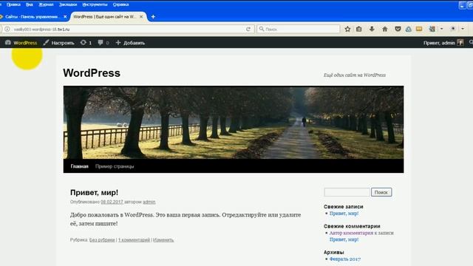Open the Без рубрики category link
Viewport: 473px width, 266px height.
tap(102, 239)
